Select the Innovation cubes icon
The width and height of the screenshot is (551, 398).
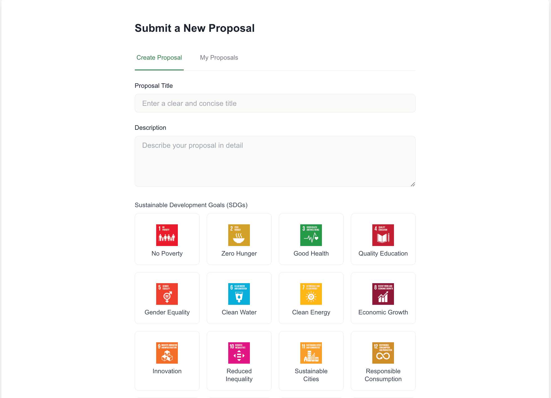[x=167, y=353]
